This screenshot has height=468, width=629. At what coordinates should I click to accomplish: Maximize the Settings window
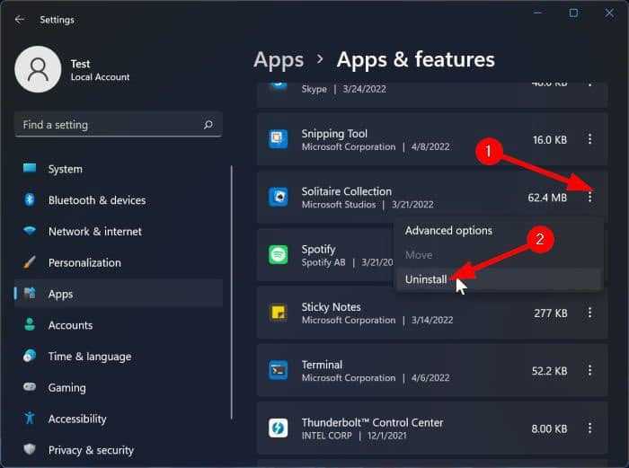tap(573, 13)
